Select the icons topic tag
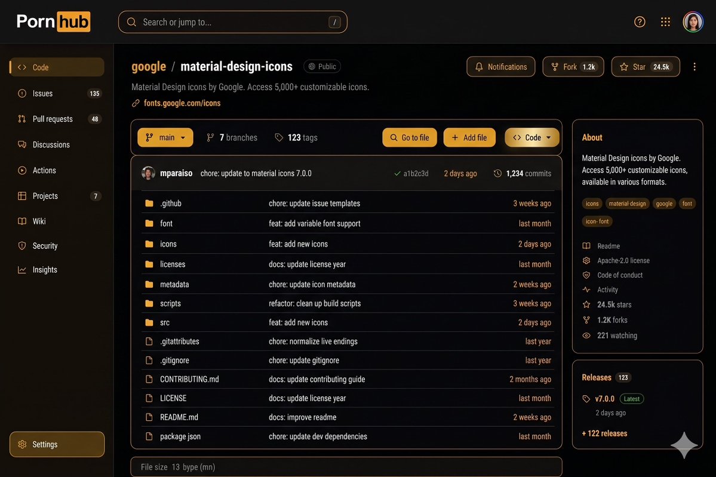The height and width of the screenshot is (477, 716). pyautogui.click(x=592, y=204)
